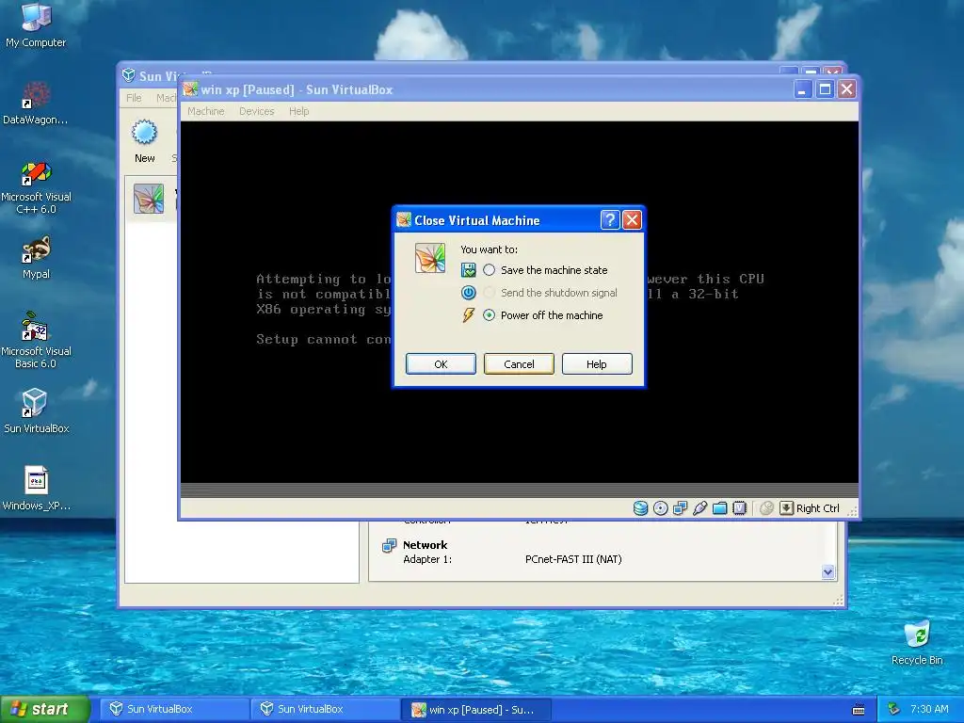This screenshot has height=723, width=964.
Task: Click the hard disk activity status icon
Action: point(640,508)
